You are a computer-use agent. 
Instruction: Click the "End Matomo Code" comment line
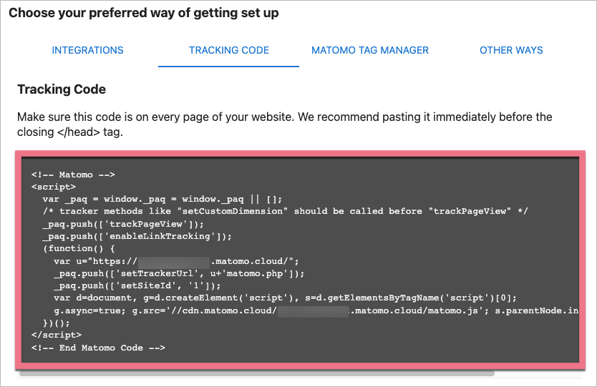tap(98, 348)
